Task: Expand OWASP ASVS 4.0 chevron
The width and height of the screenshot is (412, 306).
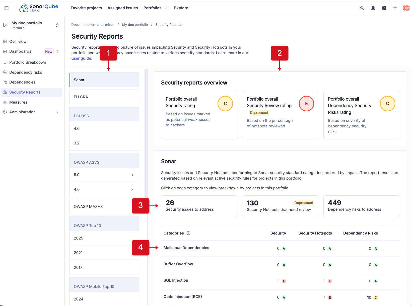Action: [132, 189]
